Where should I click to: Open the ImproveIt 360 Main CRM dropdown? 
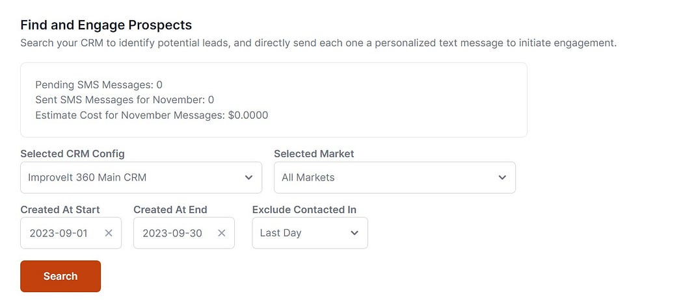coord(141,177)
